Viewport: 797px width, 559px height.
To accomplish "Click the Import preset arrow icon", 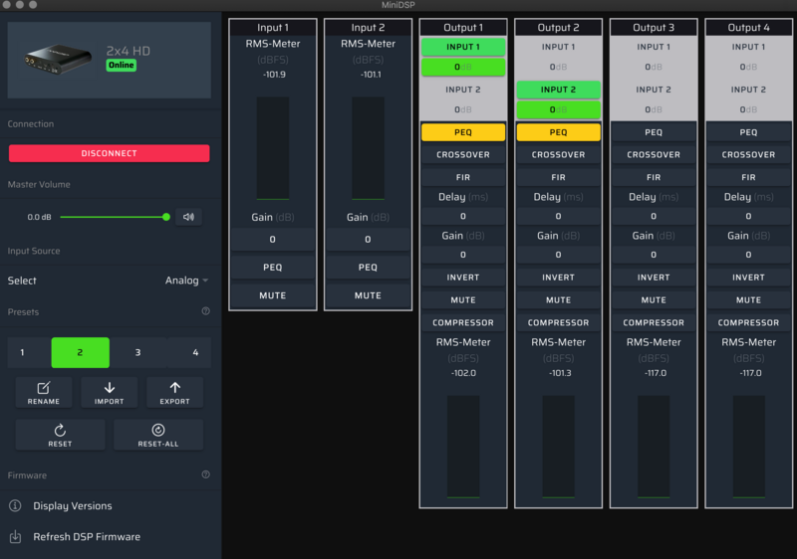I will click(110, 389).
